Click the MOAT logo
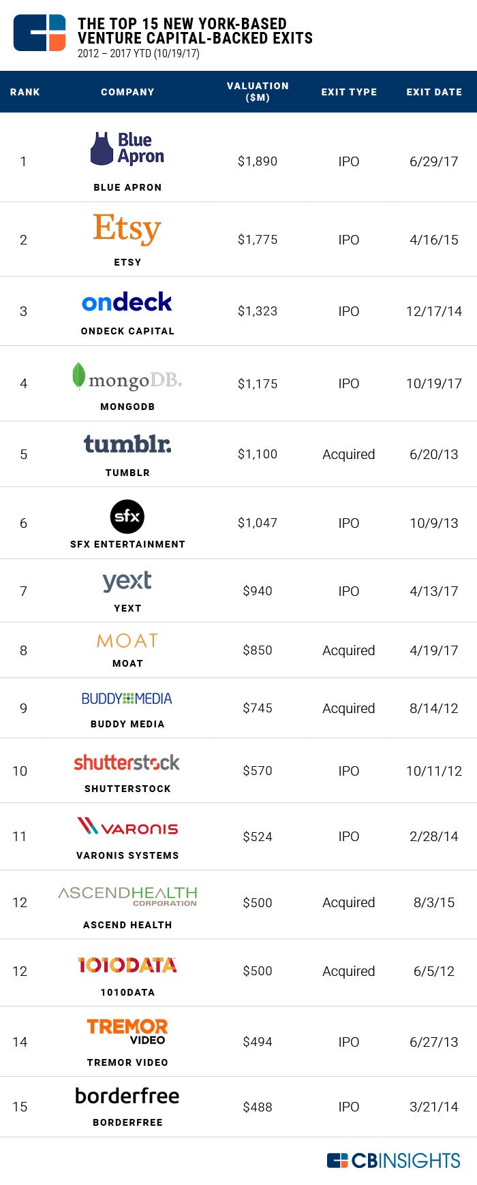This screenshot has width=477, height=1185. tap(127, 641)
